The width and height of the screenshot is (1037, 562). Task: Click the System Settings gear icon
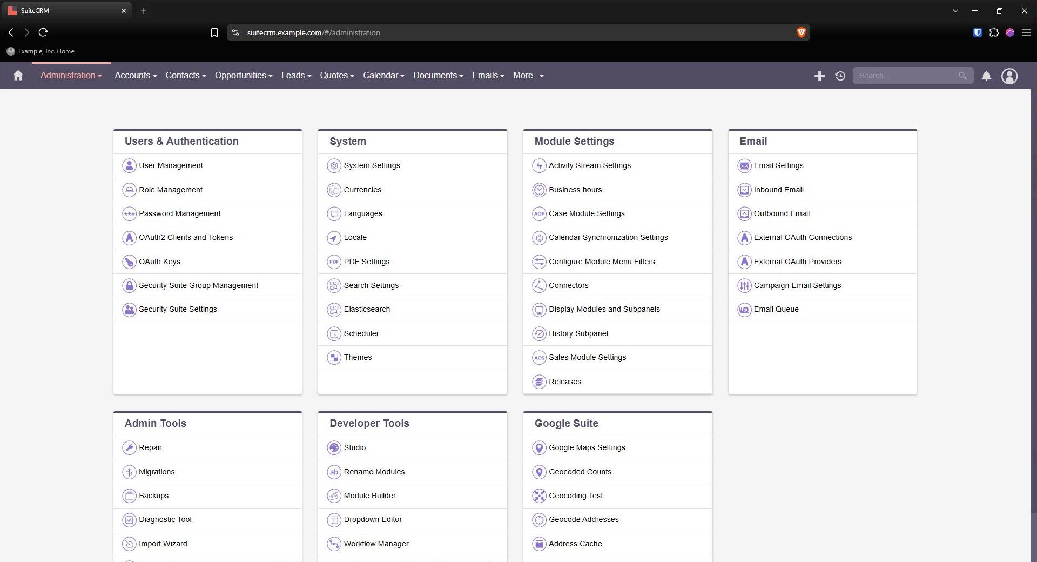point(334,166)
